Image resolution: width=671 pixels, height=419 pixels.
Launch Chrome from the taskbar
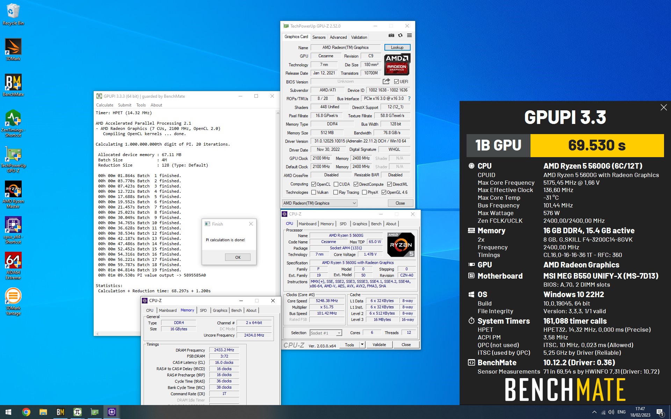[x=26, y=412]
